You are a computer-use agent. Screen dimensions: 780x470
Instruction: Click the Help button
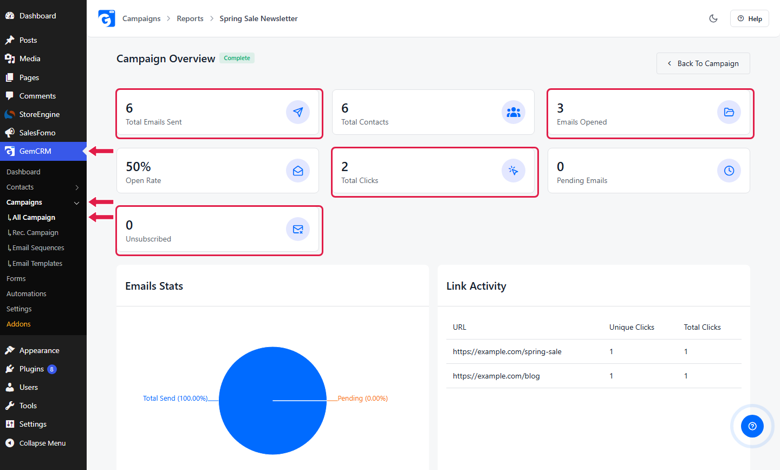[750, 18]
